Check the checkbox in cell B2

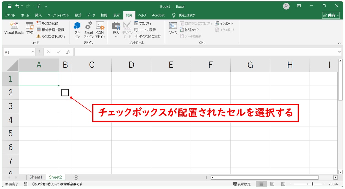click(65, 93)
